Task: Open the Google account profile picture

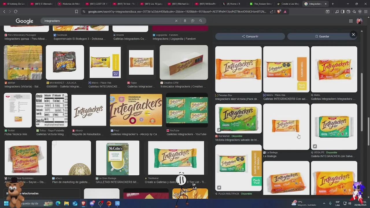Action: 359,21
